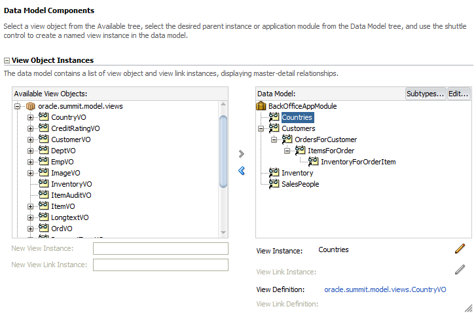Click in the New View Link Instance field
This screenshot has height=315, width=476.
point(160,265)
